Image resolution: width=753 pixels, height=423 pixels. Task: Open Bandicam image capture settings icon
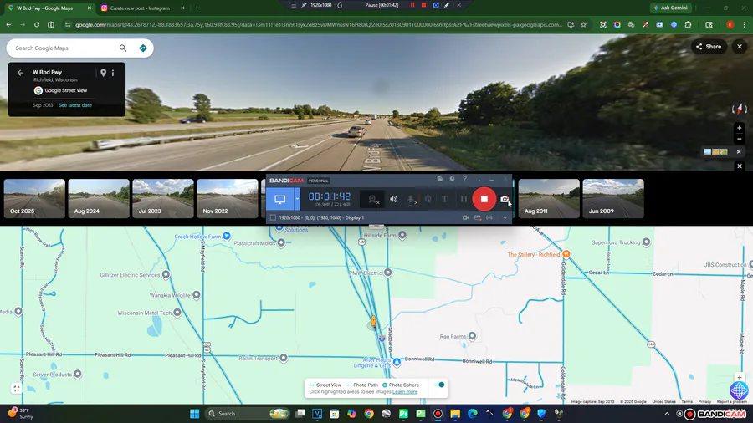pyautogui.click(x=478, y=217)
